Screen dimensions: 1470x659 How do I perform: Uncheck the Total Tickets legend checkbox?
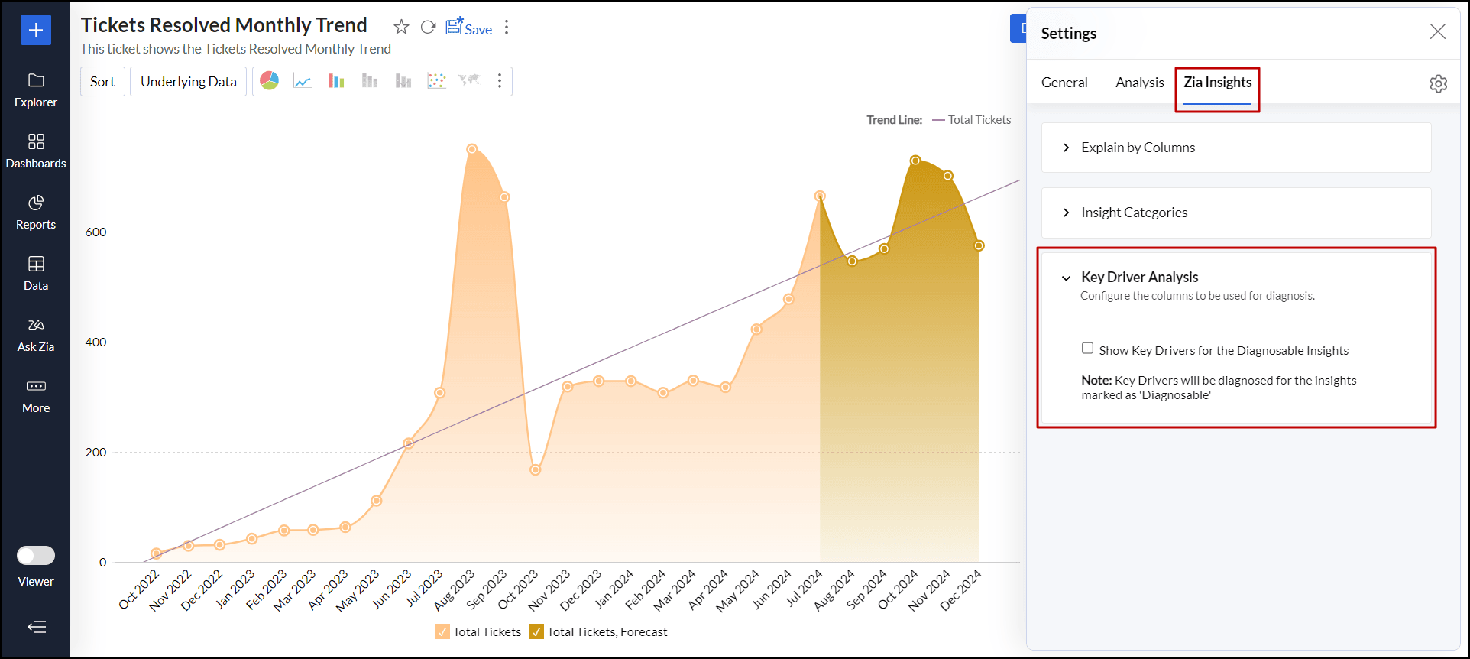(x=442, y=631)
